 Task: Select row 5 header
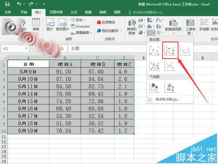(x=4, y=94)
